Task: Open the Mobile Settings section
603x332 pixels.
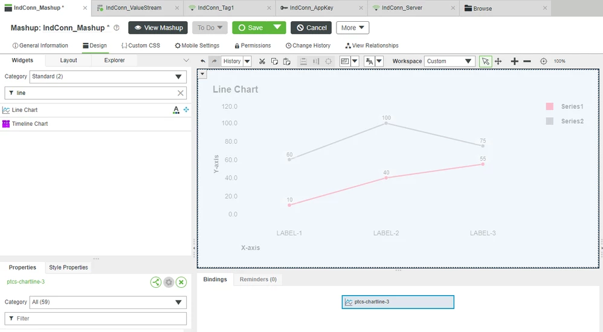Action: (197, 45)
